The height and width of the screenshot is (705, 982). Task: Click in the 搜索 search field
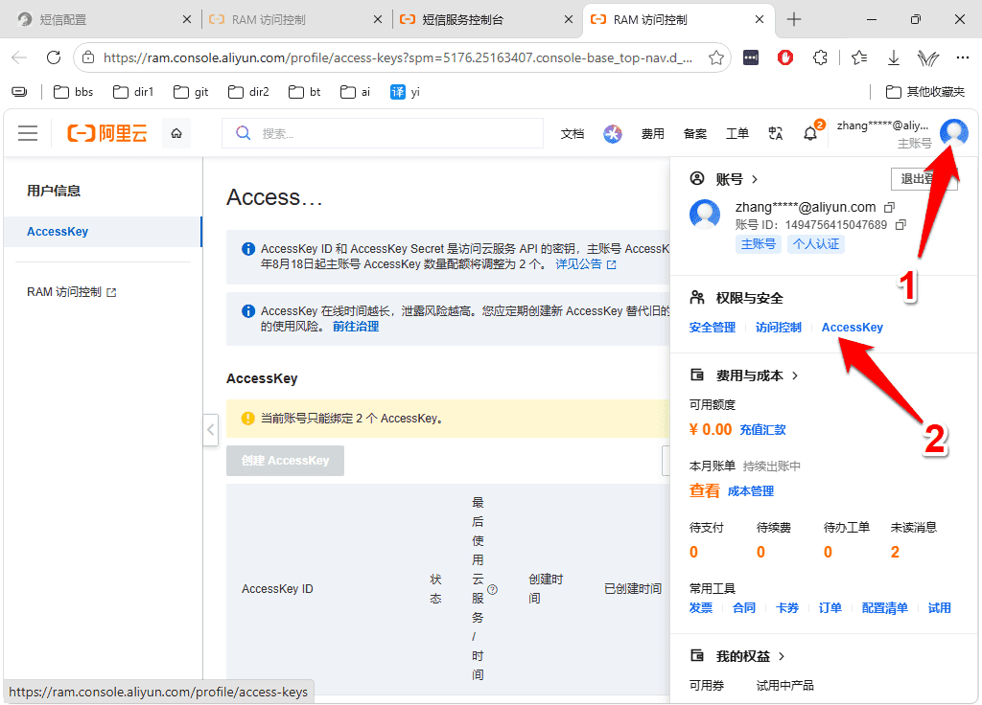pyautogui.click(x=382, y=133)
